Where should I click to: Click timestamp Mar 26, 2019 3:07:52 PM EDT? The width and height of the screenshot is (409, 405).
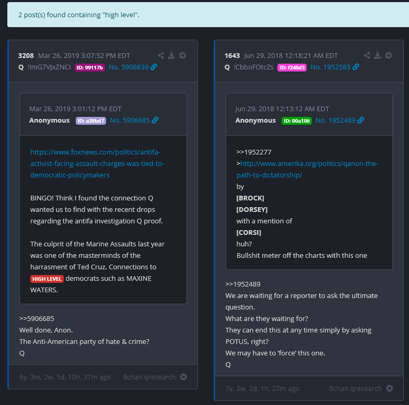(84, 55)
